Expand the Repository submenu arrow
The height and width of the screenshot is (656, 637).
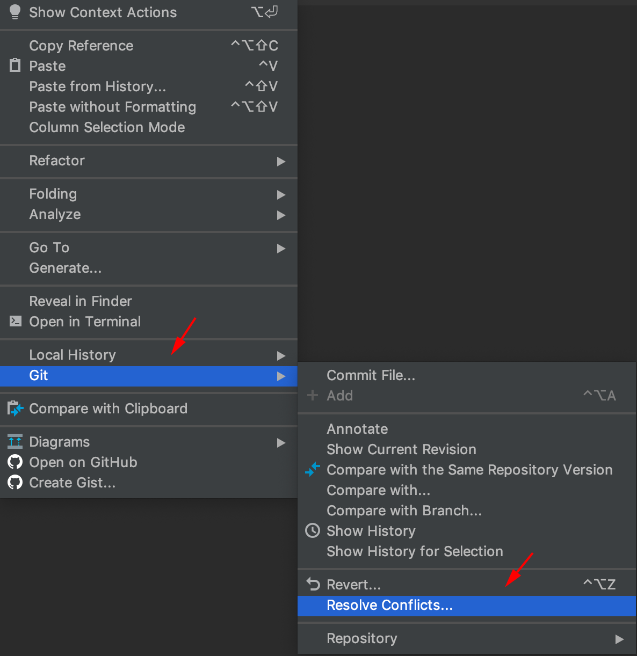619,639
